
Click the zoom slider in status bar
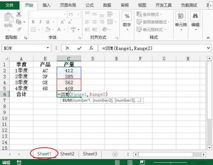(x=170, y=163)
